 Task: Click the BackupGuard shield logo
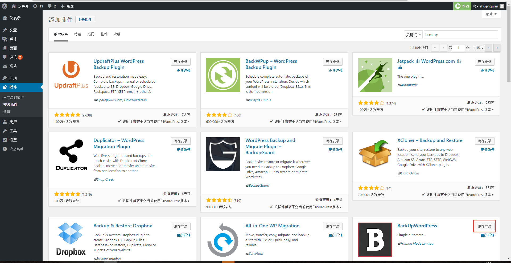click(223, 154)
